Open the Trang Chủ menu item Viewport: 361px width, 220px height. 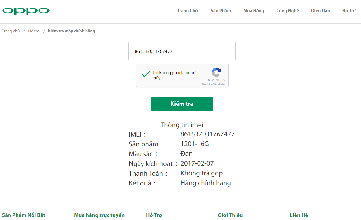[188, 11]
